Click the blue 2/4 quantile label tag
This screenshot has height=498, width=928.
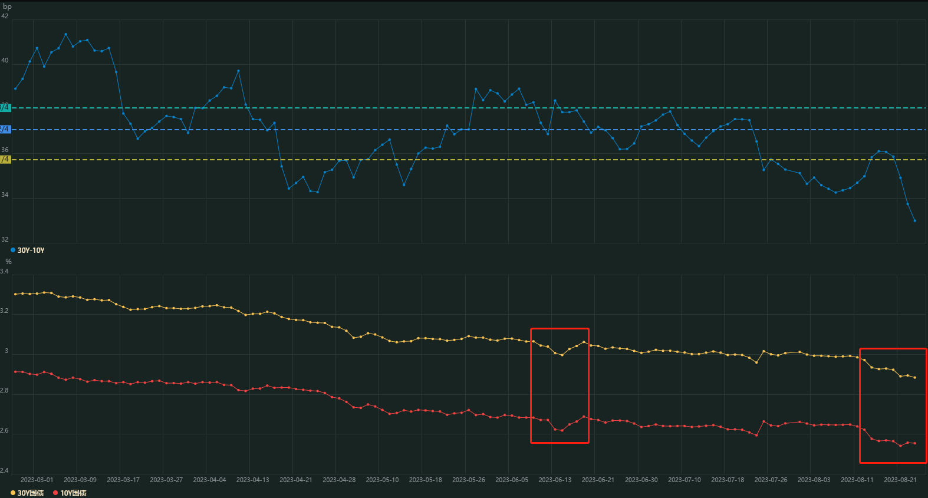(5, 129)
